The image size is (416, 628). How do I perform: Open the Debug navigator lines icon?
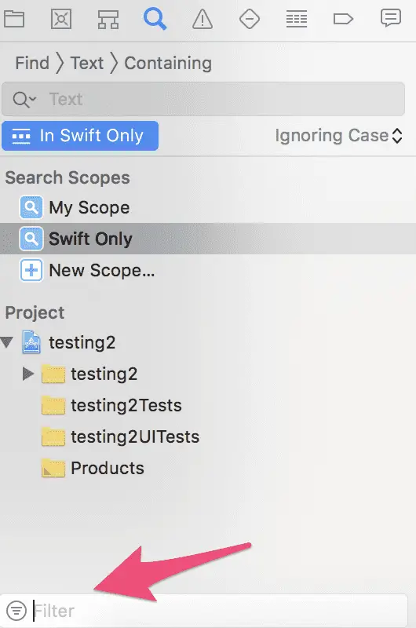pyautogui.click(x=296, y=19)
